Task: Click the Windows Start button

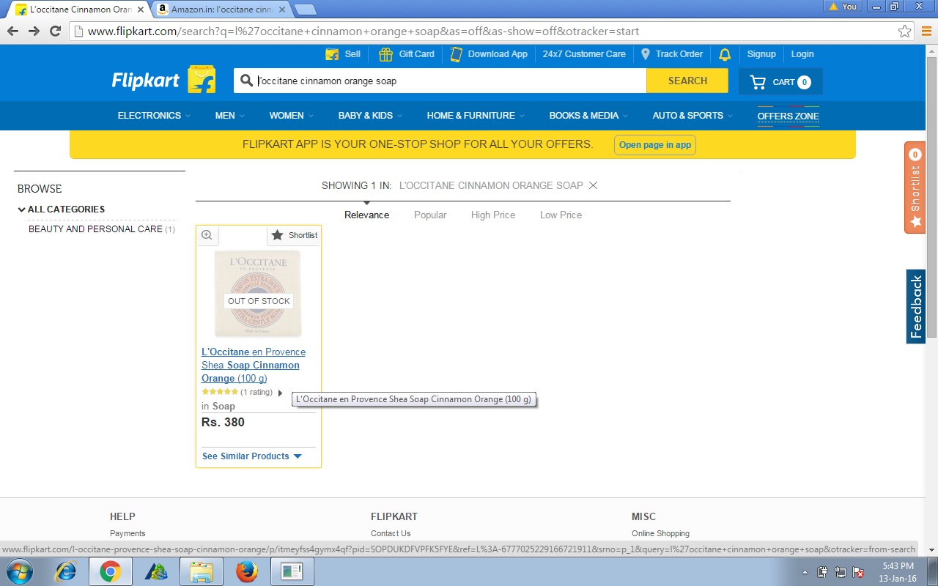Action: coord(18,571)
